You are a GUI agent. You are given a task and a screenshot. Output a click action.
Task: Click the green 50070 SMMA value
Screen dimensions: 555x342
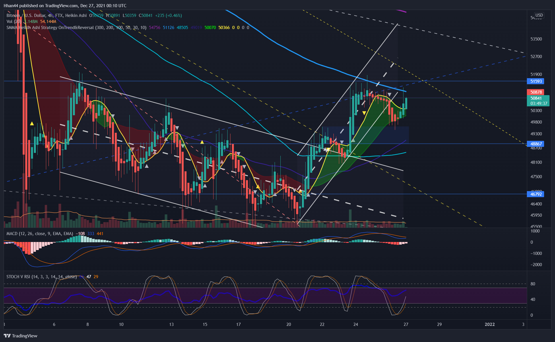[210, 28]
